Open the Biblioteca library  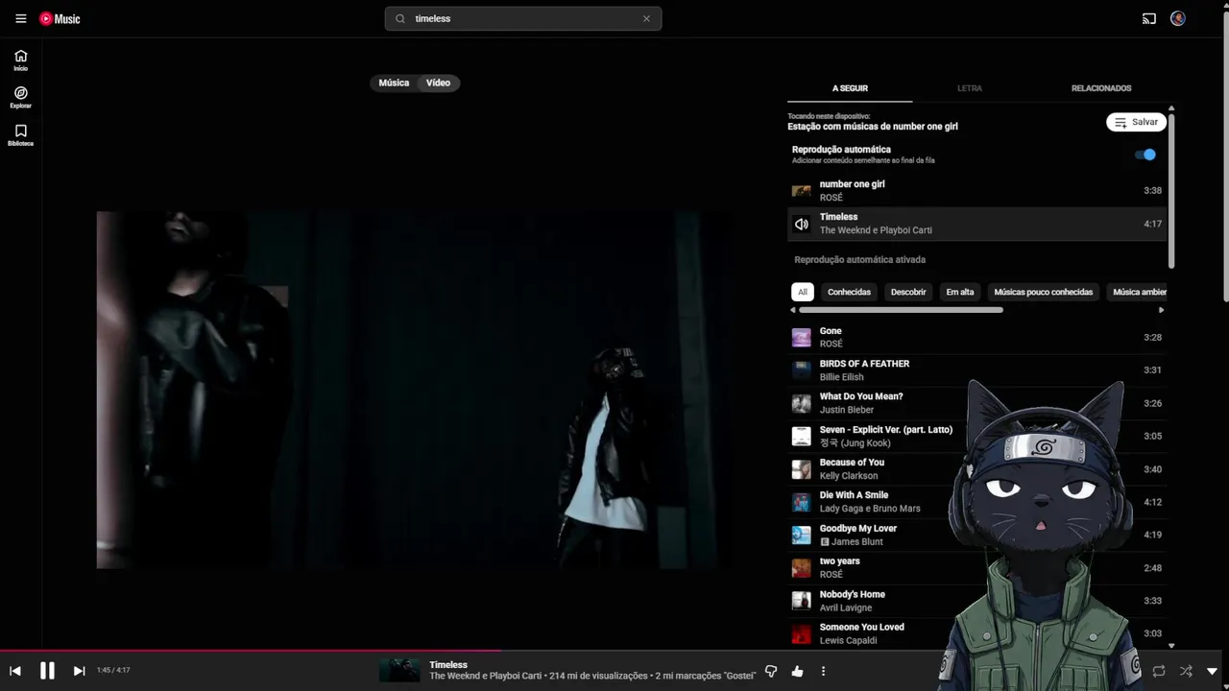20,135
